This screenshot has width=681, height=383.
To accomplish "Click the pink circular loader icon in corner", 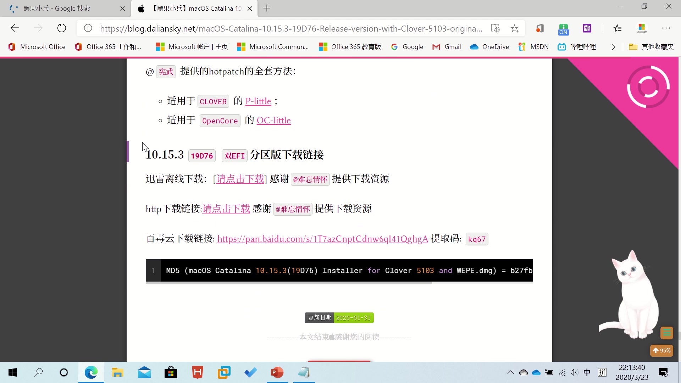I will point(648,87).
